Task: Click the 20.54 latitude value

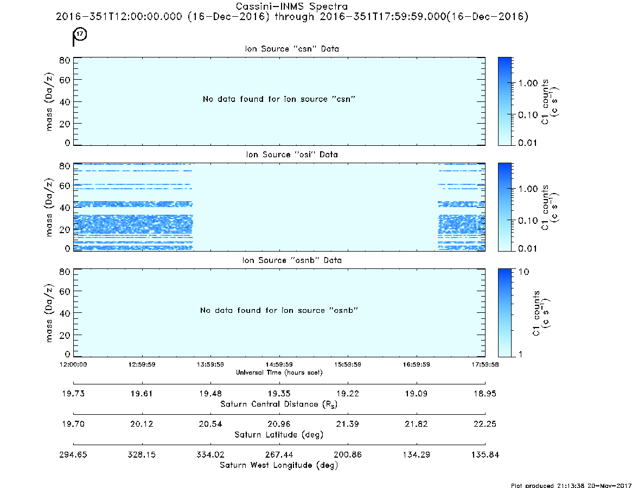Action: coord(210,424)
